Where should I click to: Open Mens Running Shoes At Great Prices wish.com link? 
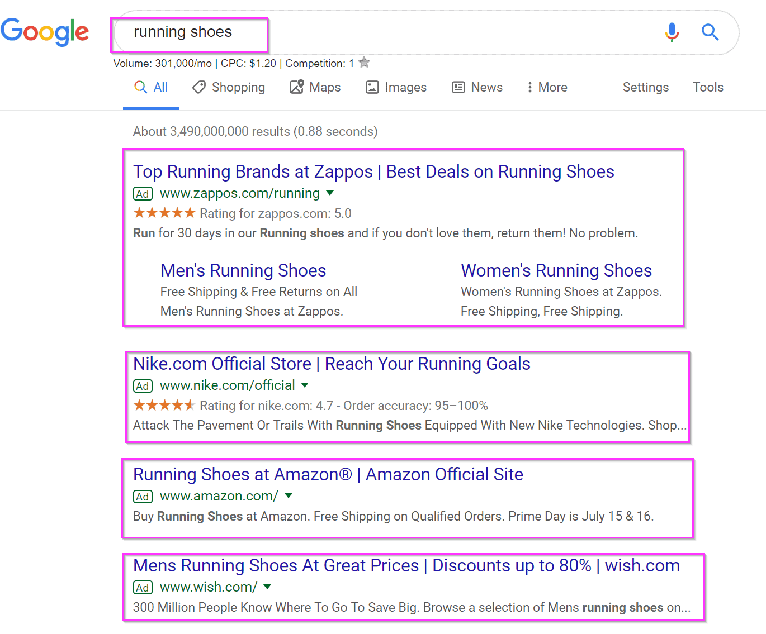(x=406, y=565)
